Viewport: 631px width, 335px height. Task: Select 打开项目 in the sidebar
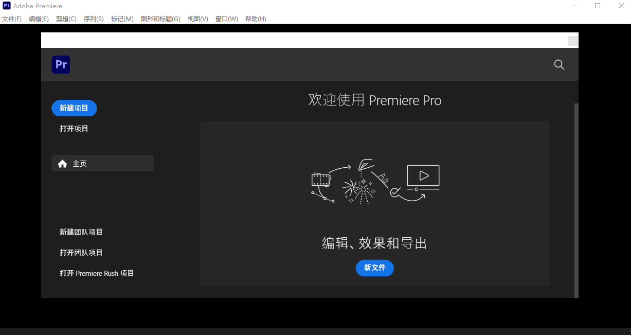(74, 128)
